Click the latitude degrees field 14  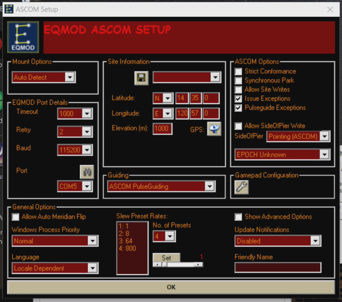[182, 98]
